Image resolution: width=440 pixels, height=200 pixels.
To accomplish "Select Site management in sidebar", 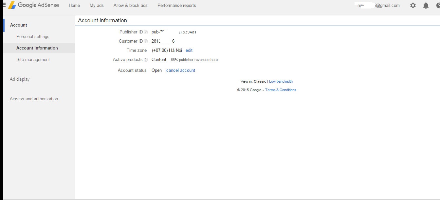I will point(33,60).
